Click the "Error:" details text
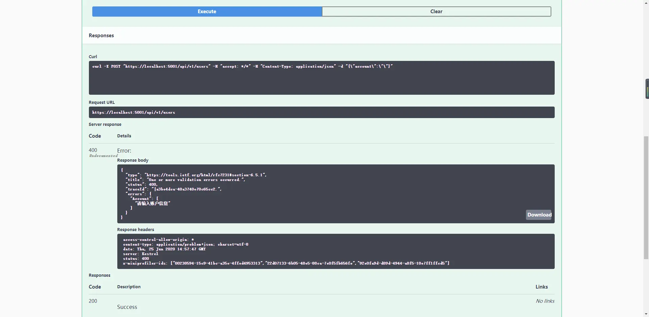 tap(124, 151)
